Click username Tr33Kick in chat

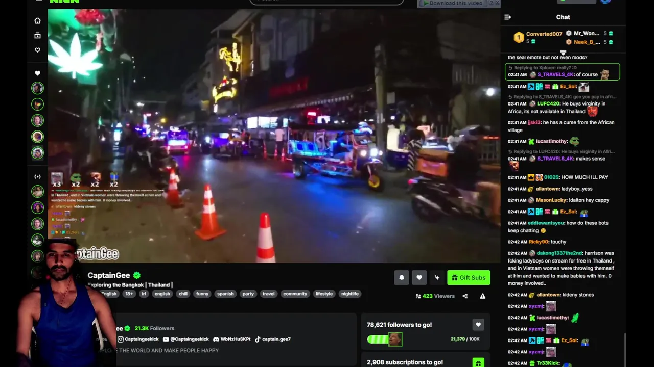[x=547, y=363]
